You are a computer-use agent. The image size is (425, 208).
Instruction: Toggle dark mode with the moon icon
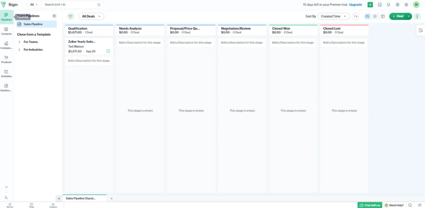[x=6, y=197]
